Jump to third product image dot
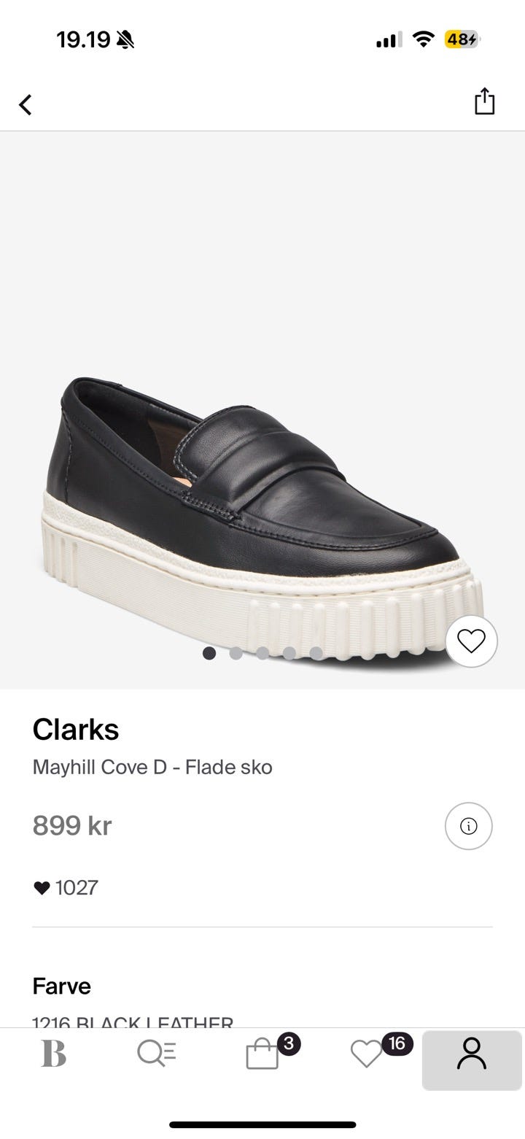Screen dimensions: 525x1139 [262, 653]
